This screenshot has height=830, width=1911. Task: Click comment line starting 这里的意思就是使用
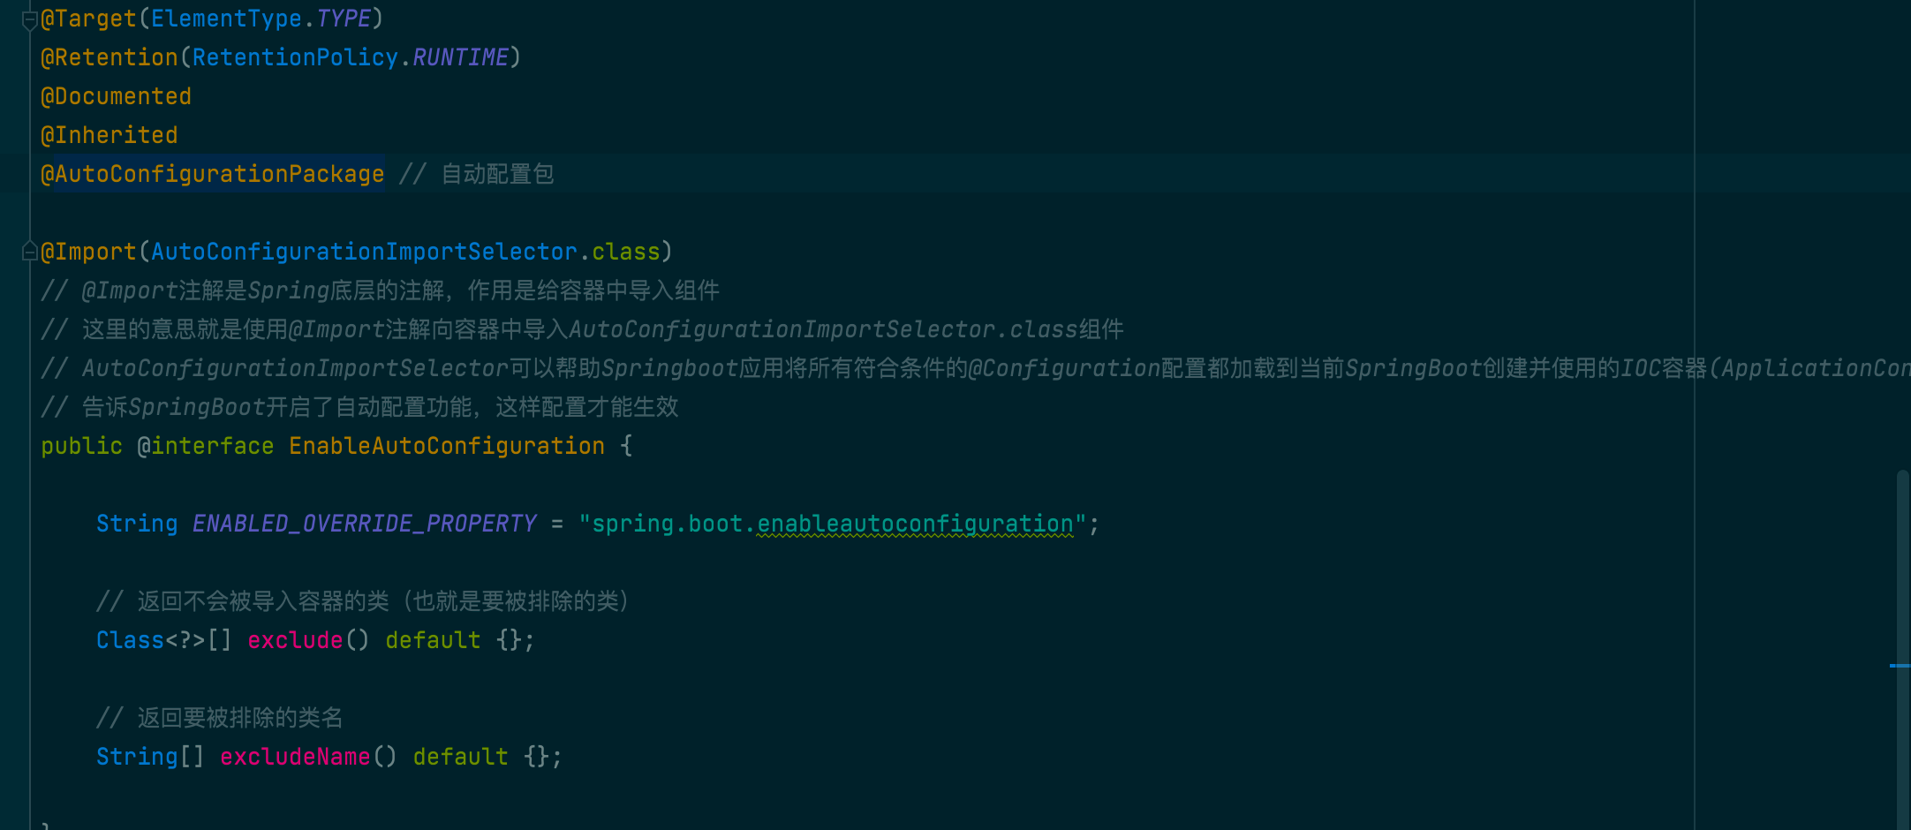tap(583, 329)
